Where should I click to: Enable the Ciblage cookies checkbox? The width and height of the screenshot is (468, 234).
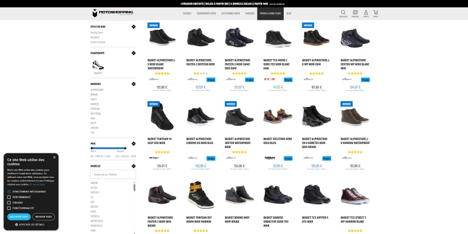point(9,202)
